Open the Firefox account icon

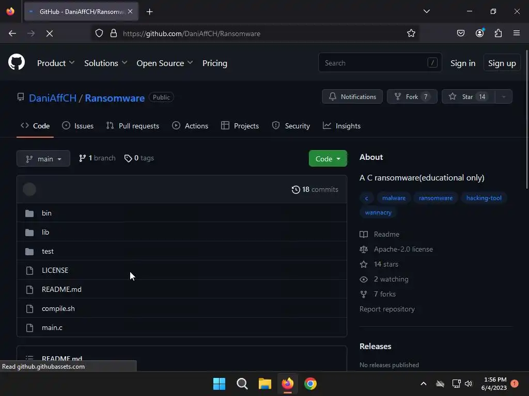click(480, 33)
